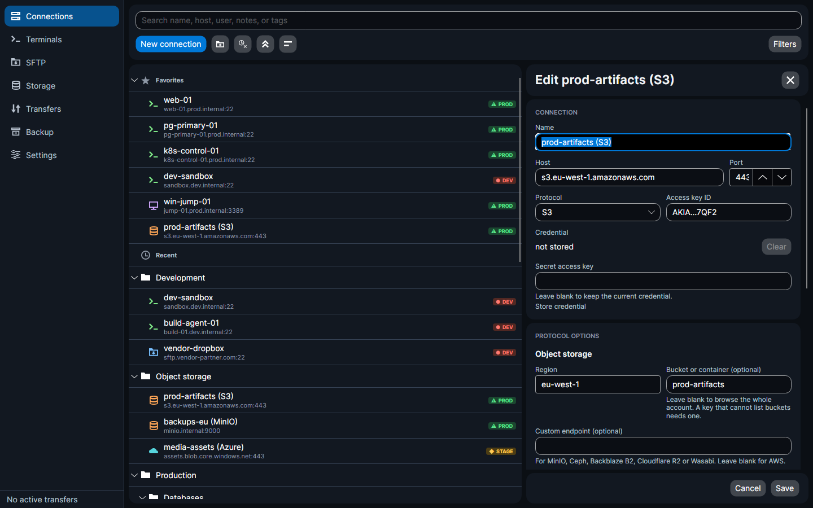813x508 pixels.
Task: Open the Protocol dropdown showing S3
Action: pos(597,212)
